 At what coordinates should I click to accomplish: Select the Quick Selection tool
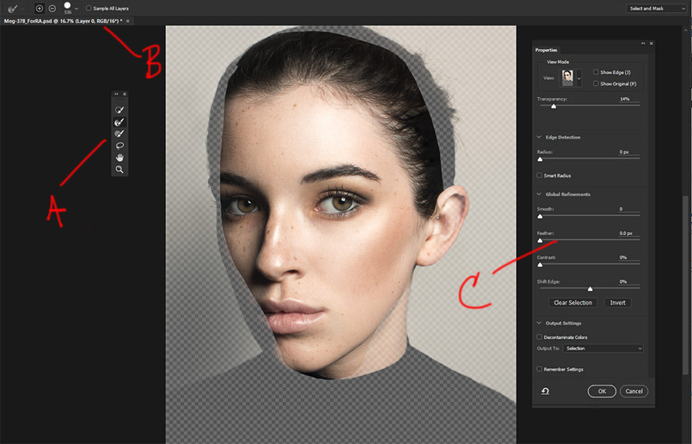pos(119,108)
